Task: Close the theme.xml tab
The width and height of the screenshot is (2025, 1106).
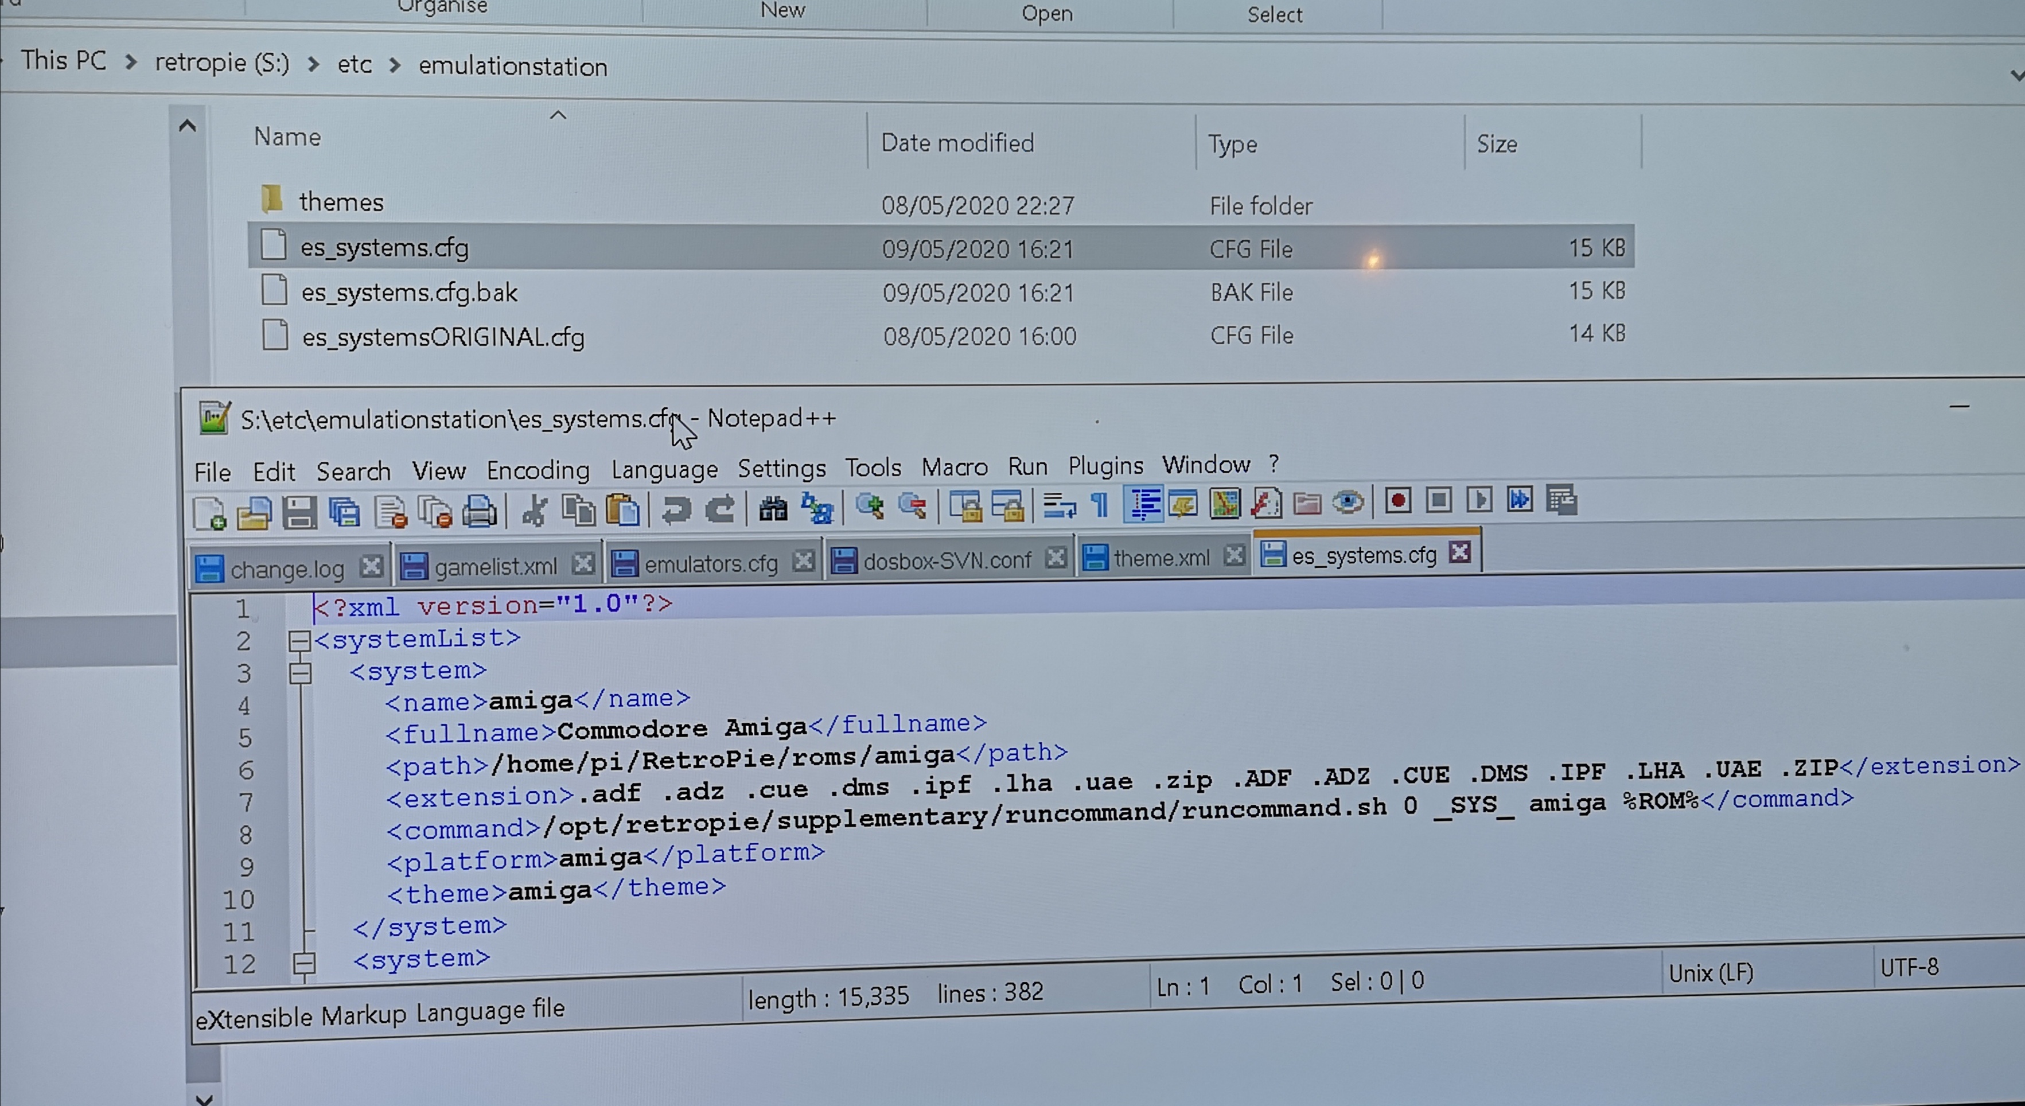Action: [x=1234, y=555]
